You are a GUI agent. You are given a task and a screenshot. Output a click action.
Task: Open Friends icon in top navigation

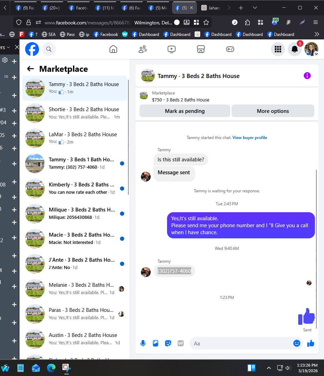click(143, 49)
